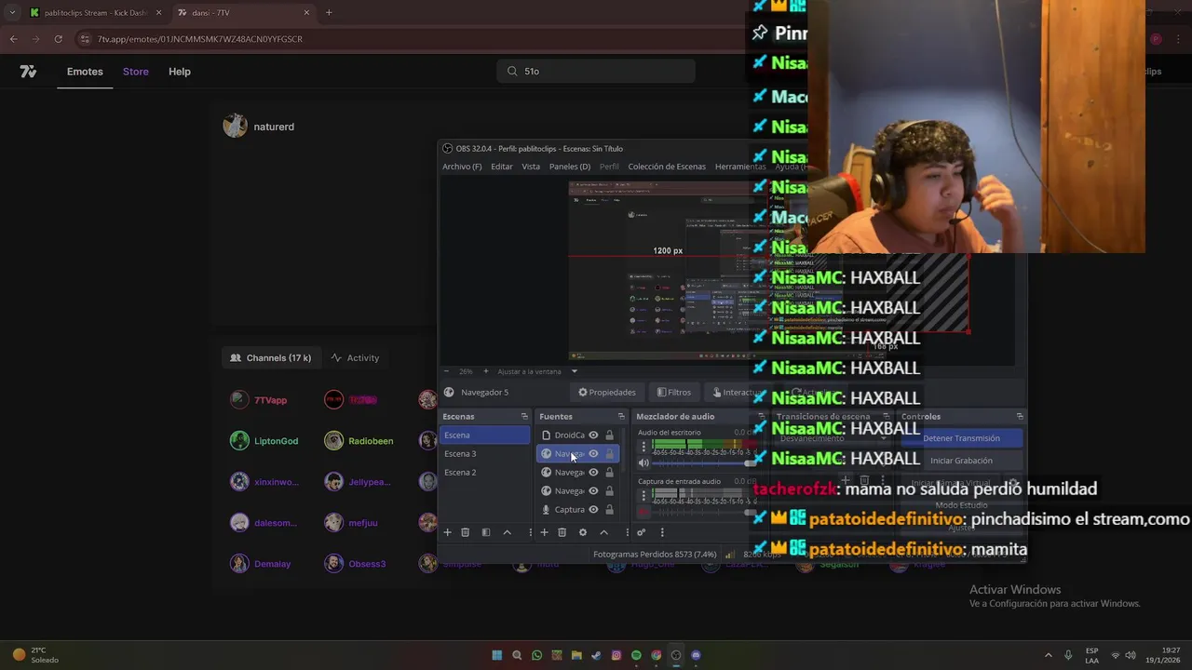Open Spotify from the taskbar

click(x=636, y=655)
